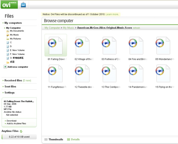Image resolution: width=178 pixels, height=144 pixels.
Task: Open My Documents in the tree
Action: 17,31
